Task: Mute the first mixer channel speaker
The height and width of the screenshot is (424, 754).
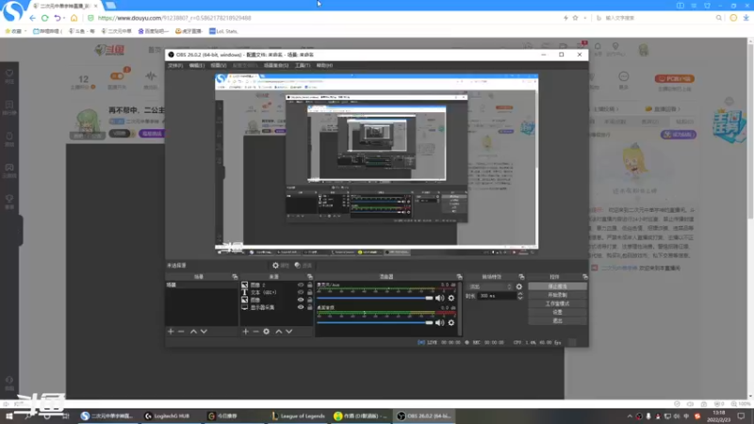Action: 439,298
